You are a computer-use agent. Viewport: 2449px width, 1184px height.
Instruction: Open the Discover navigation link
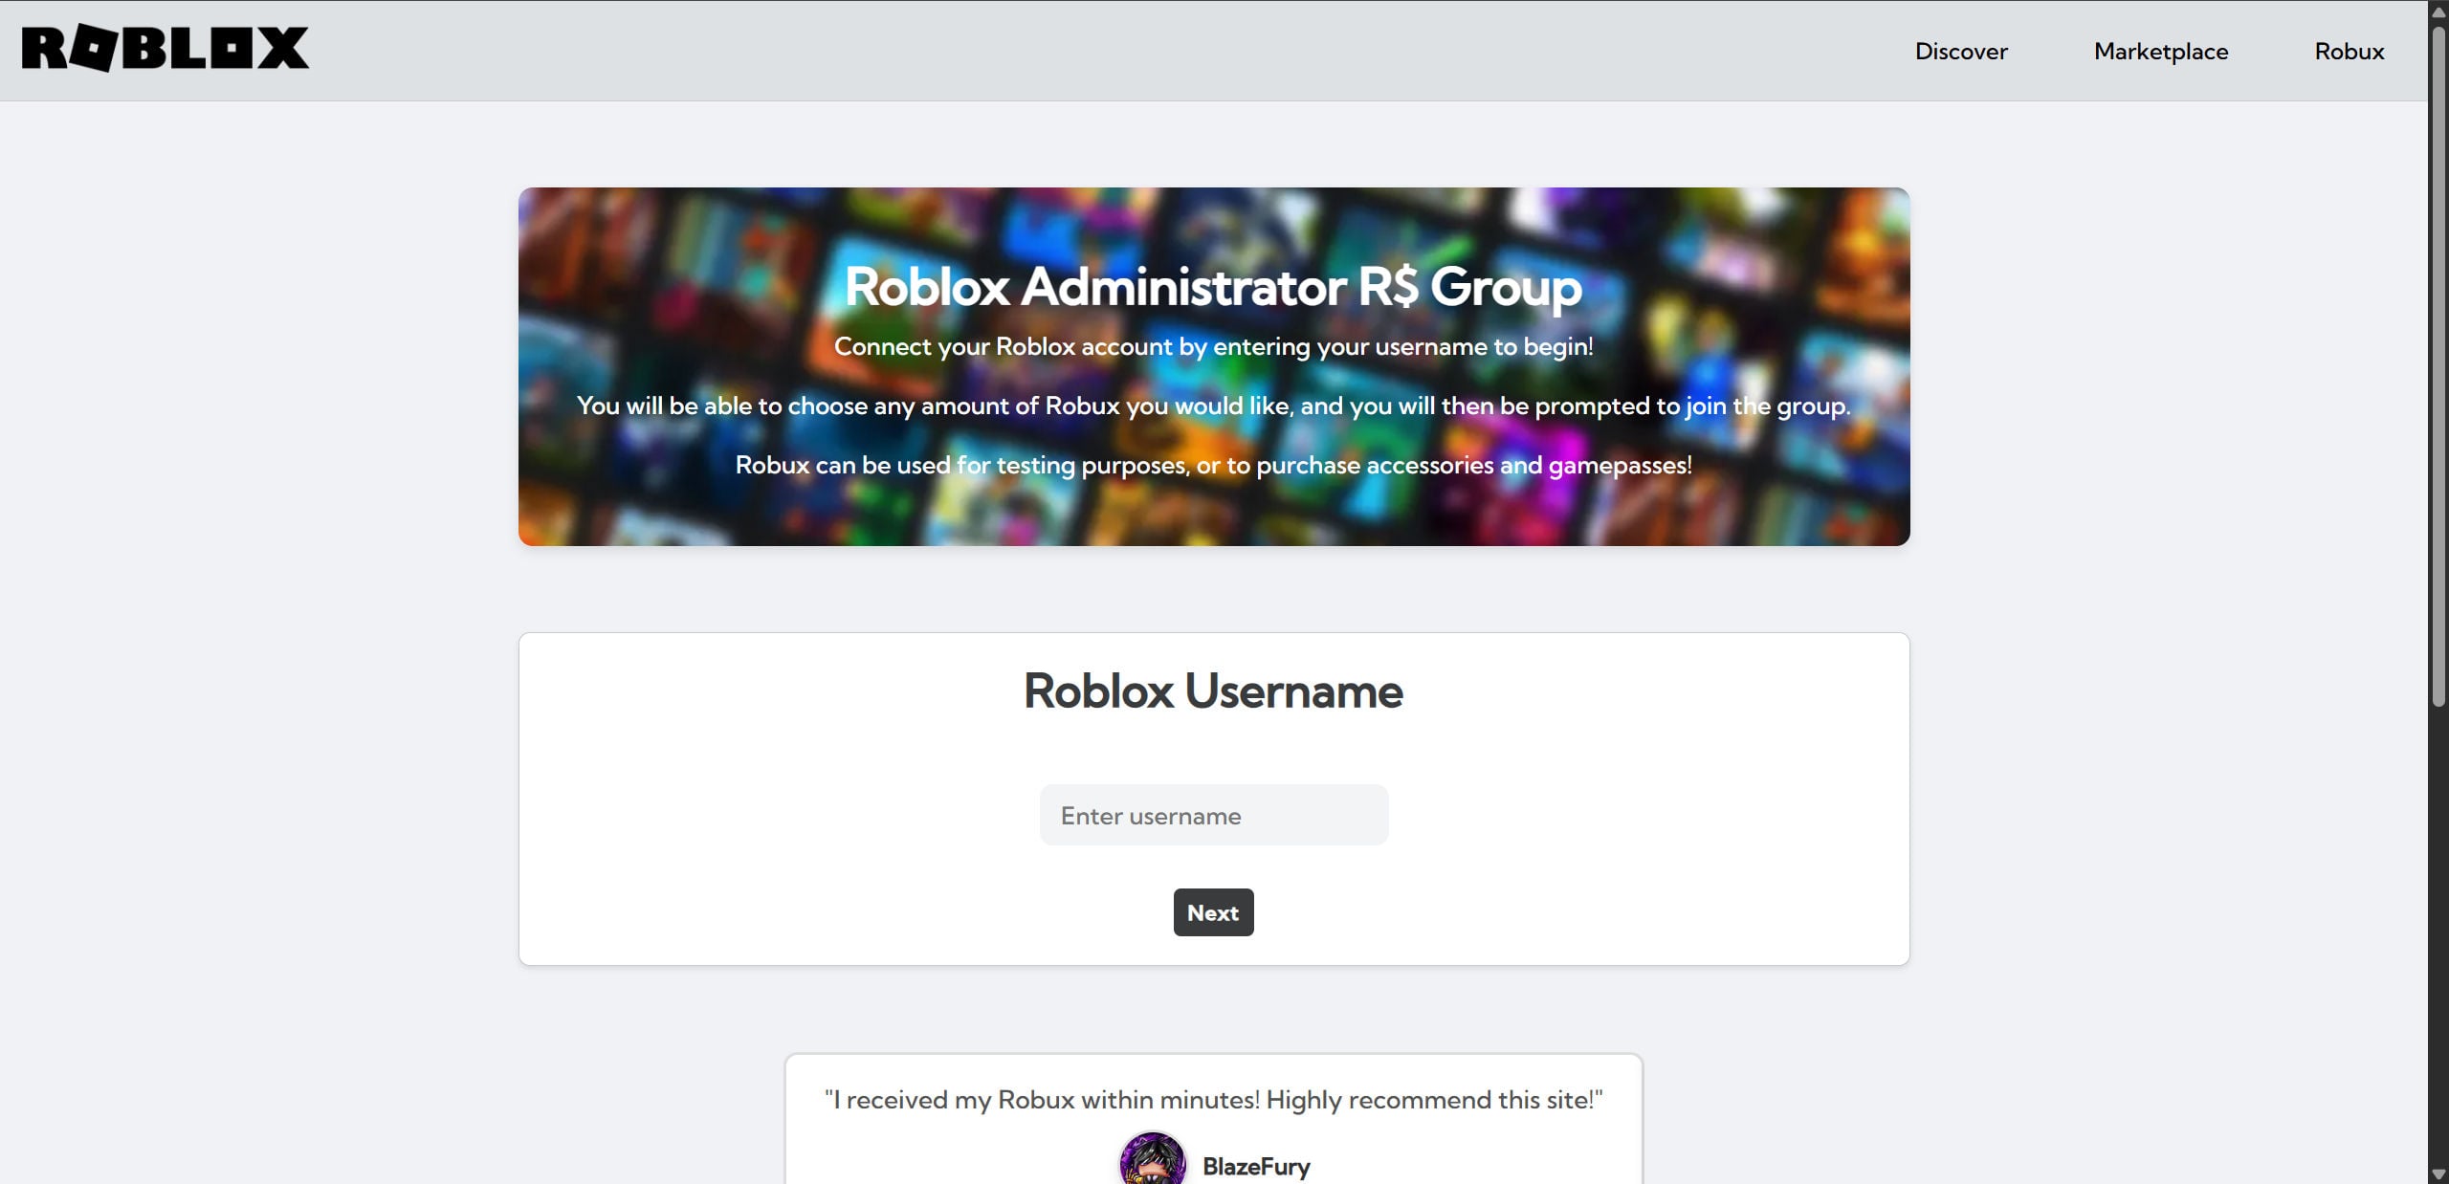click(x=1961, y=51)
